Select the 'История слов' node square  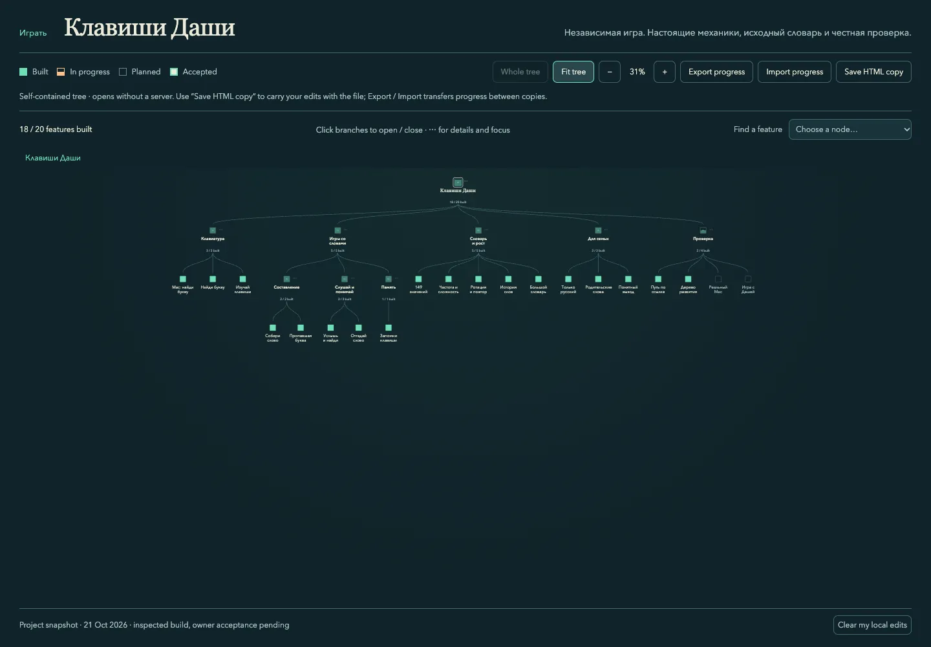pyautogui.click(x=508, y=279)
